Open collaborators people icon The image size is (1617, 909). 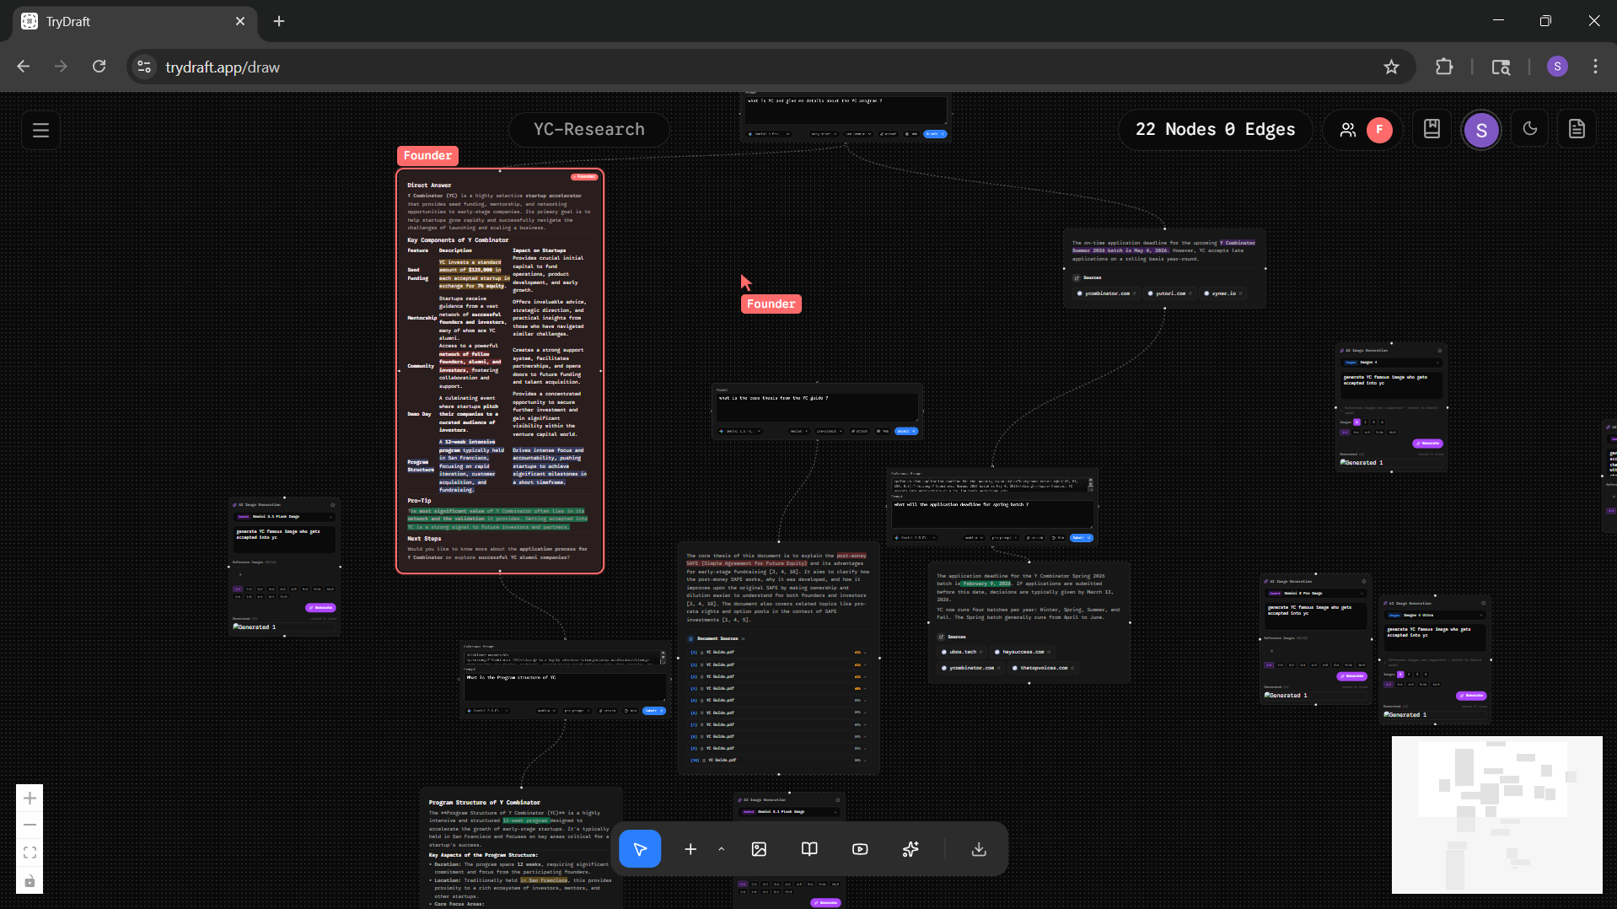tap(1348, 130)
